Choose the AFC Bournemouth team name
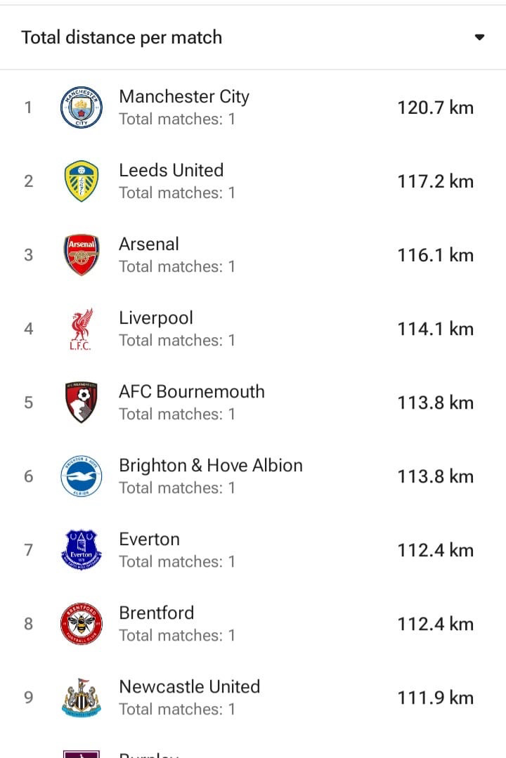The height and width of the screenshot is (758, 506). coord(192,391)
